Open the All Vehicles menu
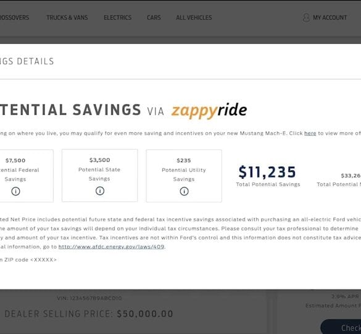The width and height of the screenshot is (361, 334). (194, 17)
